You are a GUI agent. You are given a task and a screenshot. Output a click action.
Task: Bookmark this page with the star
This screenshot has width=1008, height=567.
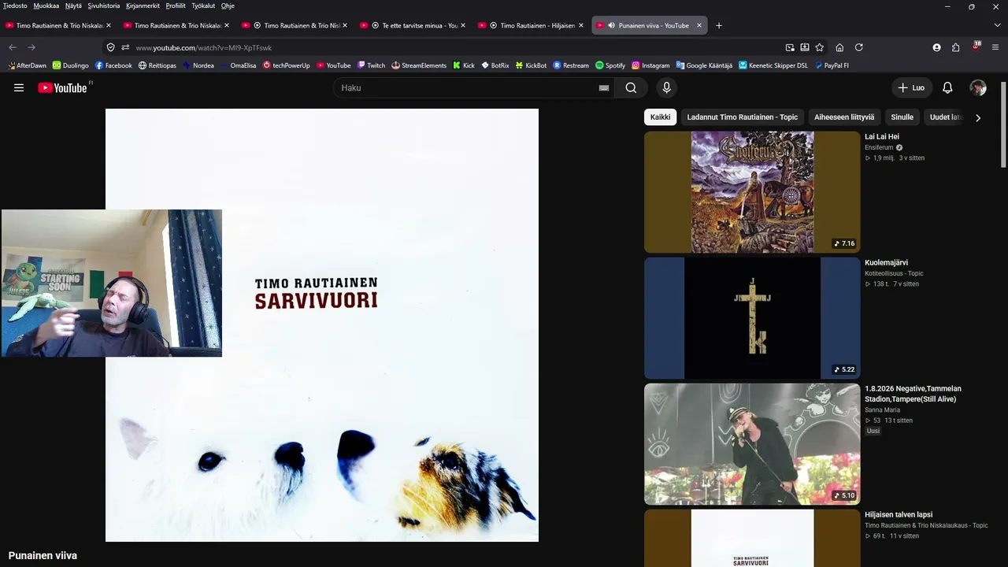point(820,47)
